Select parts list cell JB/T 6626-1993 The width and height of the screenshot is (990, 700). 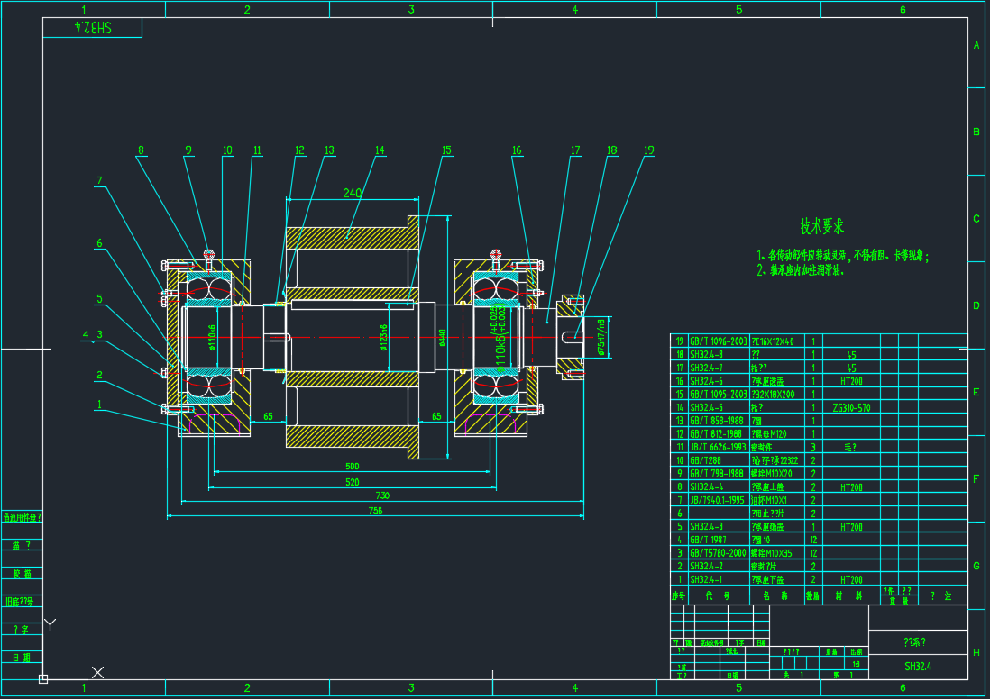pyautogui.click(x=718, y=447)
